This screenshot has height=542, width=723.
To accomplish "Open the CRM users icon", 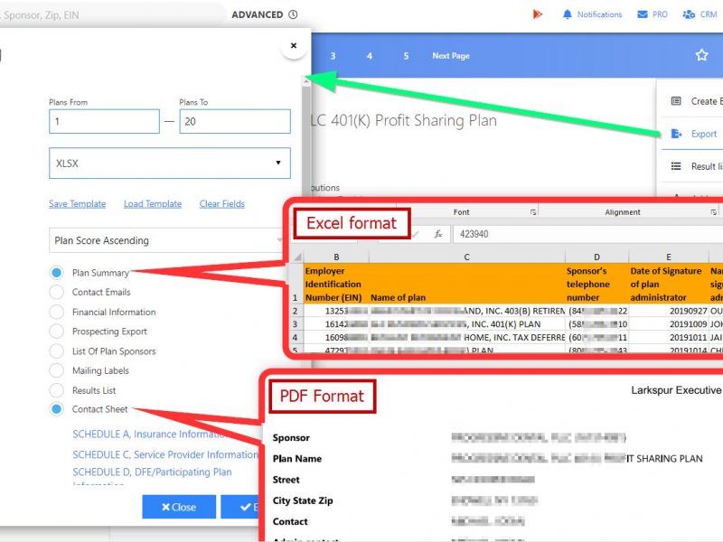I will [689, 14].
